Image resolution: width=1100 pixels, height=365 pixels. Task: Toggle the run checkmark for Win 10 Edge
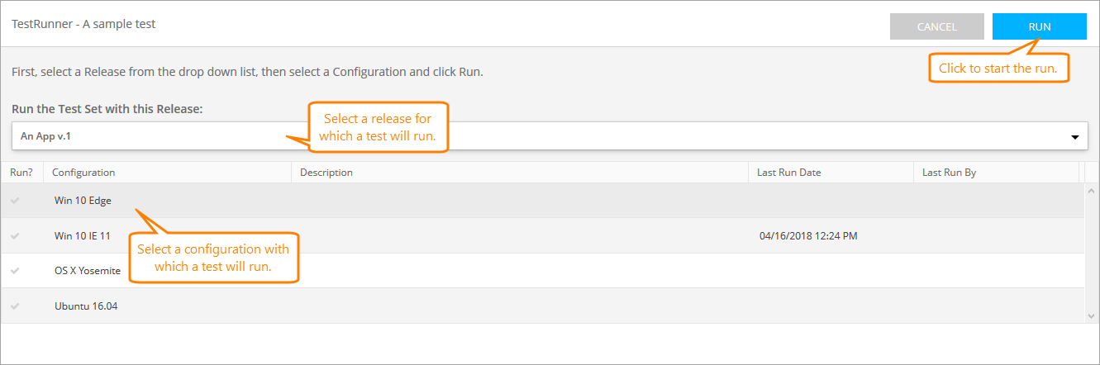pos(15,201)
